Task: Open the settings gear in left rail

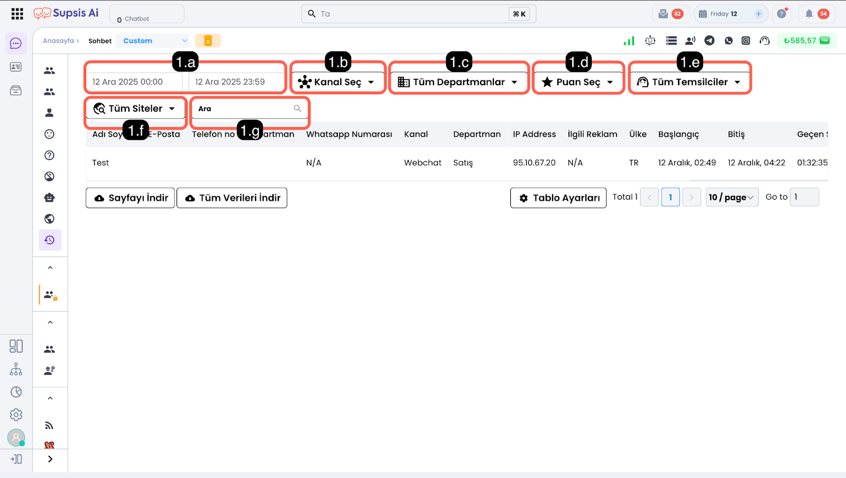Action: (x=16, y=414)
